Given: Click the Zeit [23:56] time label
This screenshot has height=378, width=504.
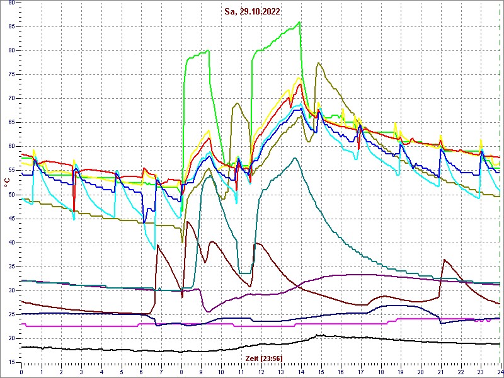Looking at the screenshot, I should coord(264,358).
